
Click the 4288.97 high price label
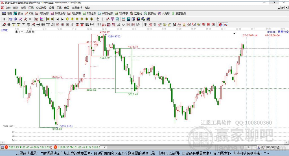point(105,32)
